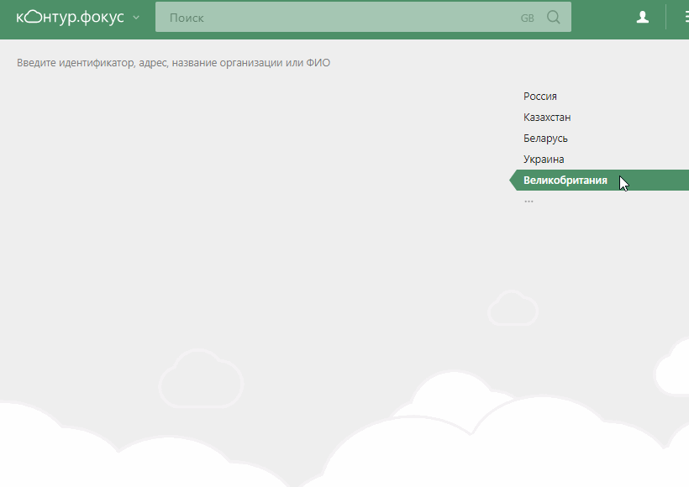Open the user profile icon
Image resolution: width=689 pixels, height=487 pixels.
coord(643,17)
